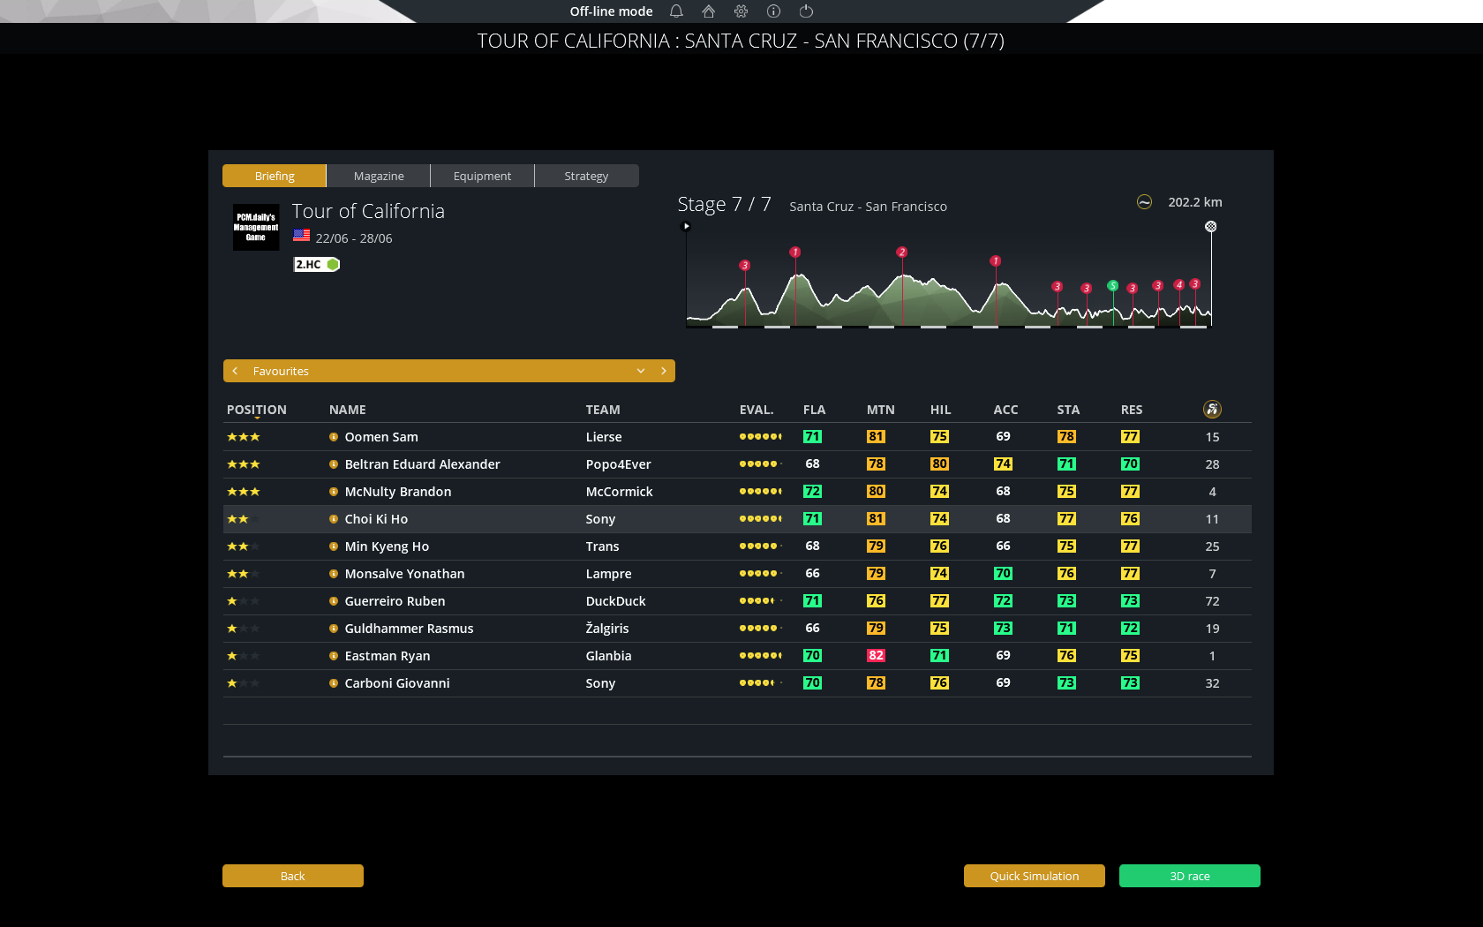Click the category-4 climb marker
Image resolution: width=1483 pixels, height=927 pixels.
pos(1178,285)
